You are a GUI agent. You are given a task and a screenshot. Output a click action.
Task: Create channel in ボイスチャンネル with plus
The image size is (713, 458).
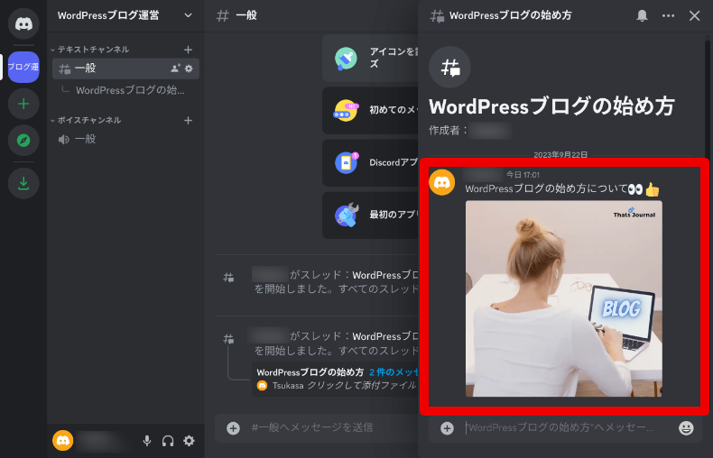coord(189,121)
